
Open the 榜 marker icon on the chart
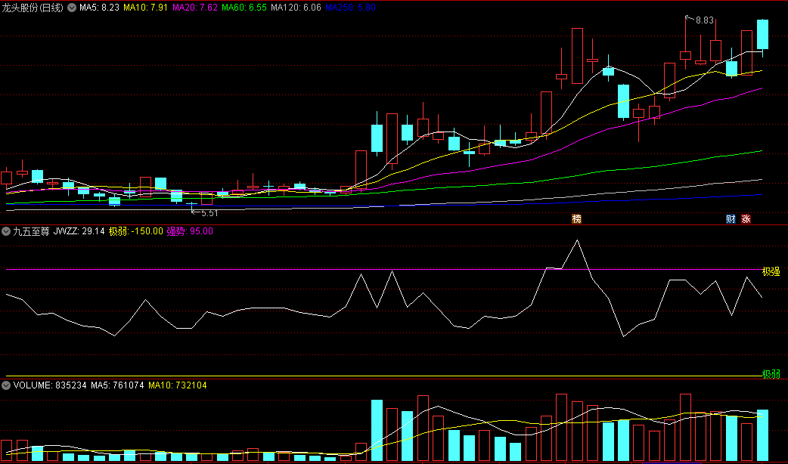pyautogui.click(x=576, y=219)
